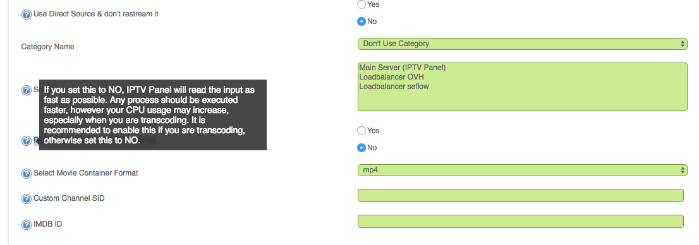Select No for Use Direct Source
Screen dimensions: 699x245
coord(362,21)
